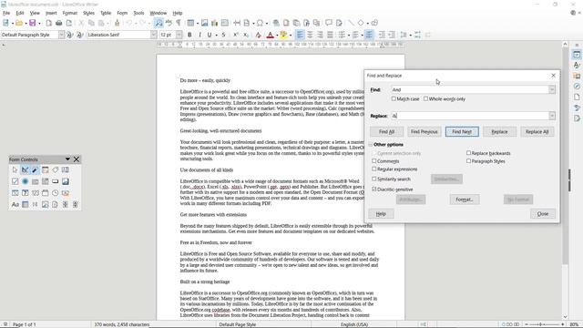
Task: Click the Insert Chart icon
Action: click(x=215, y=23)
